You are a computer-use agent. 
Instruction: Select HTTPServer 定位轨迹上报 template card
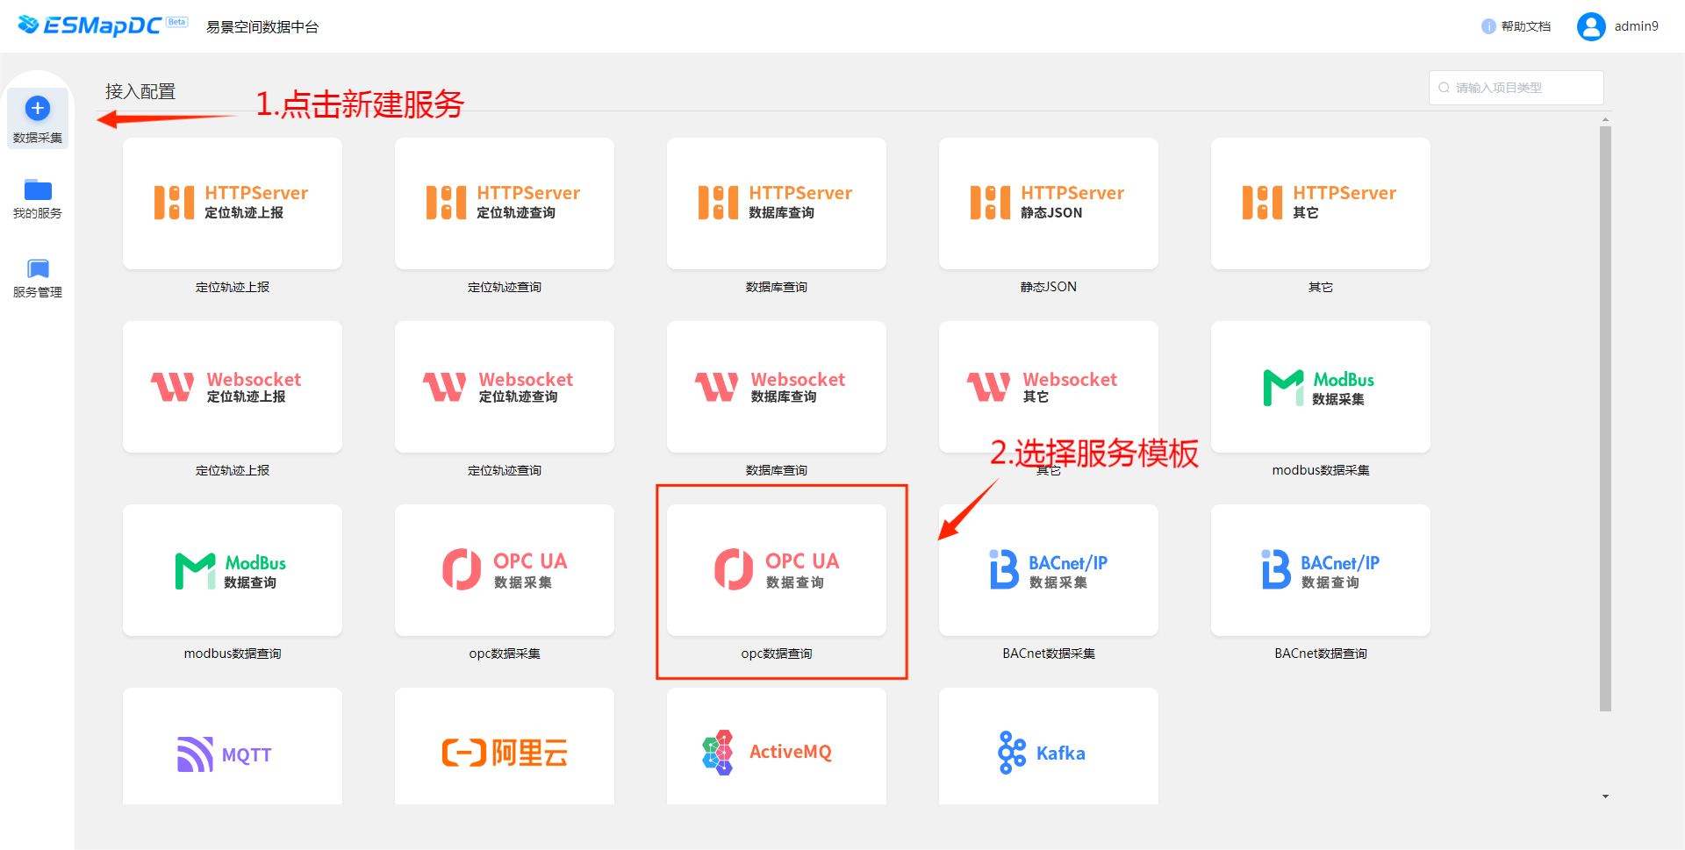coord(233,204)
